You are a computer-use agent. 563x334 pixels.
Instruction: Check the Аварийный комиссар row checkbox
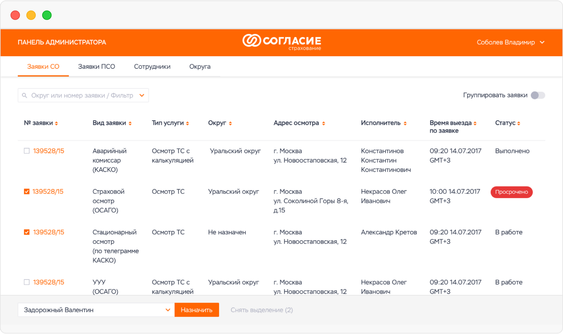pos(27,151)
